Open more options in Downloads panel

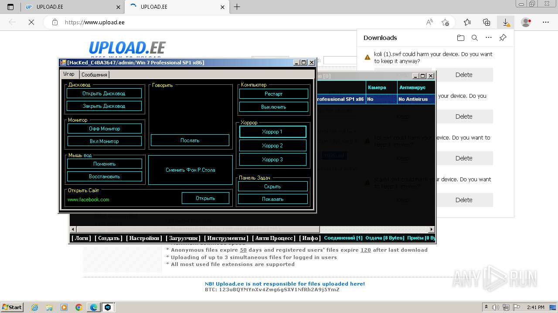(489, 38)
